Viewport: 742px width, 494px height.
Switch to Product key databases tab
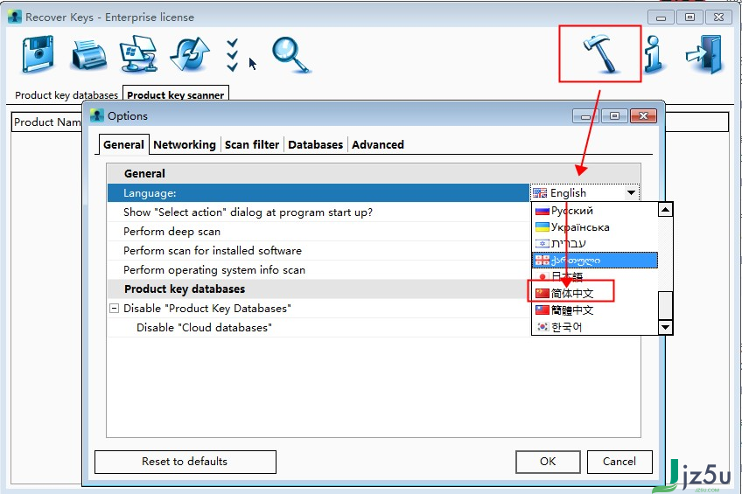pos(66,95)
